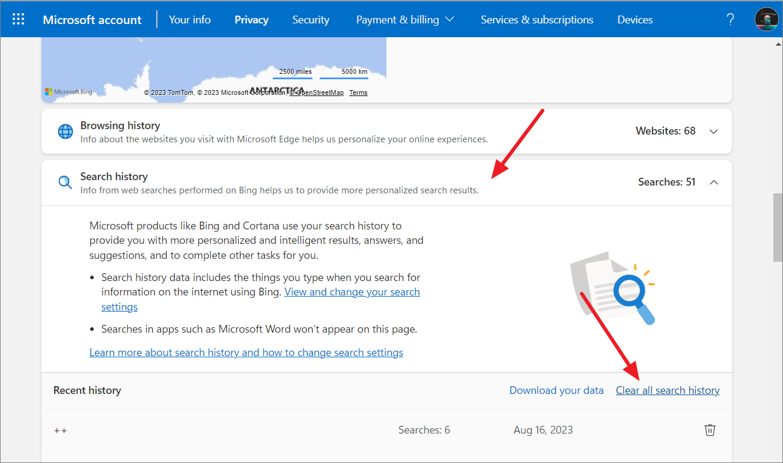Open the Payment & billing dropdown
The image size is (783, 463).
click(405, 19)
